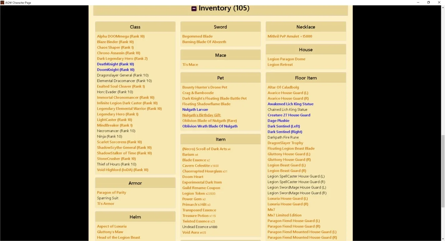Open Immortal Chronomancer (Rank 10)

pyautogui.click(x=126, y=98)
